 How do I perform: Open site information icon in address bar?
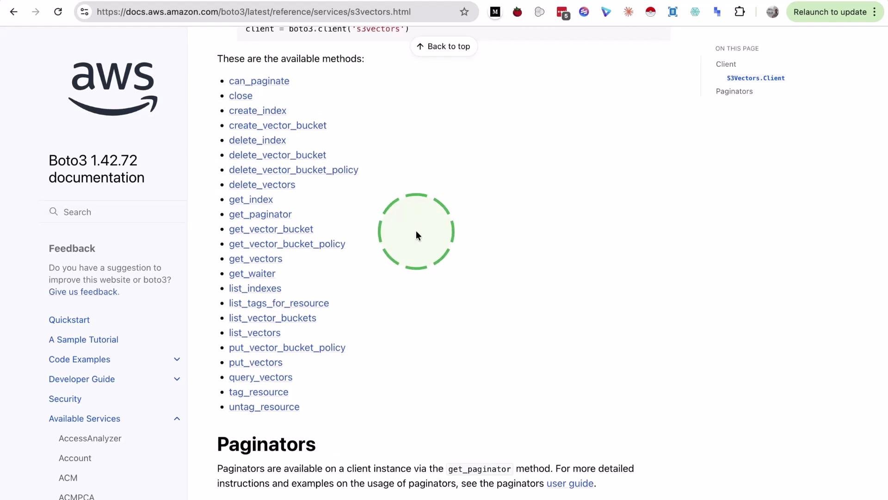pos(84,12)
